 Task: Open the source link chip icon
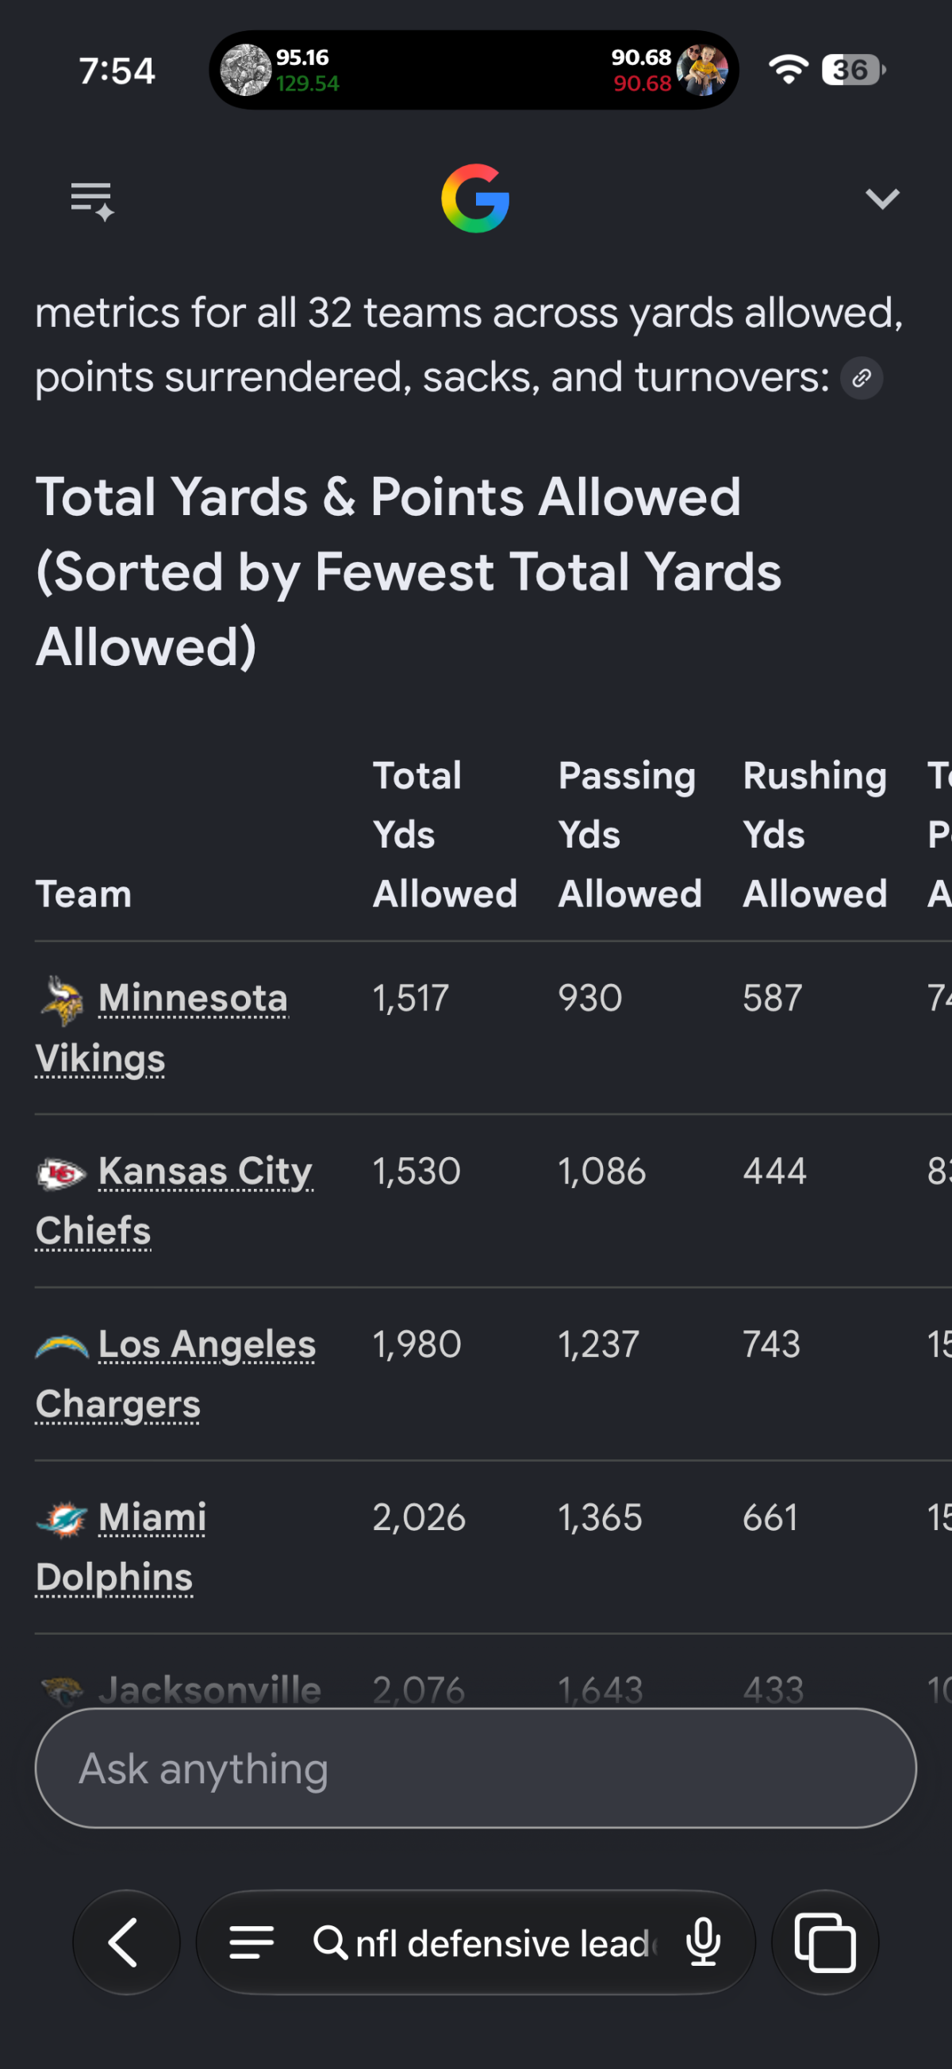click(x=862, y=379)
